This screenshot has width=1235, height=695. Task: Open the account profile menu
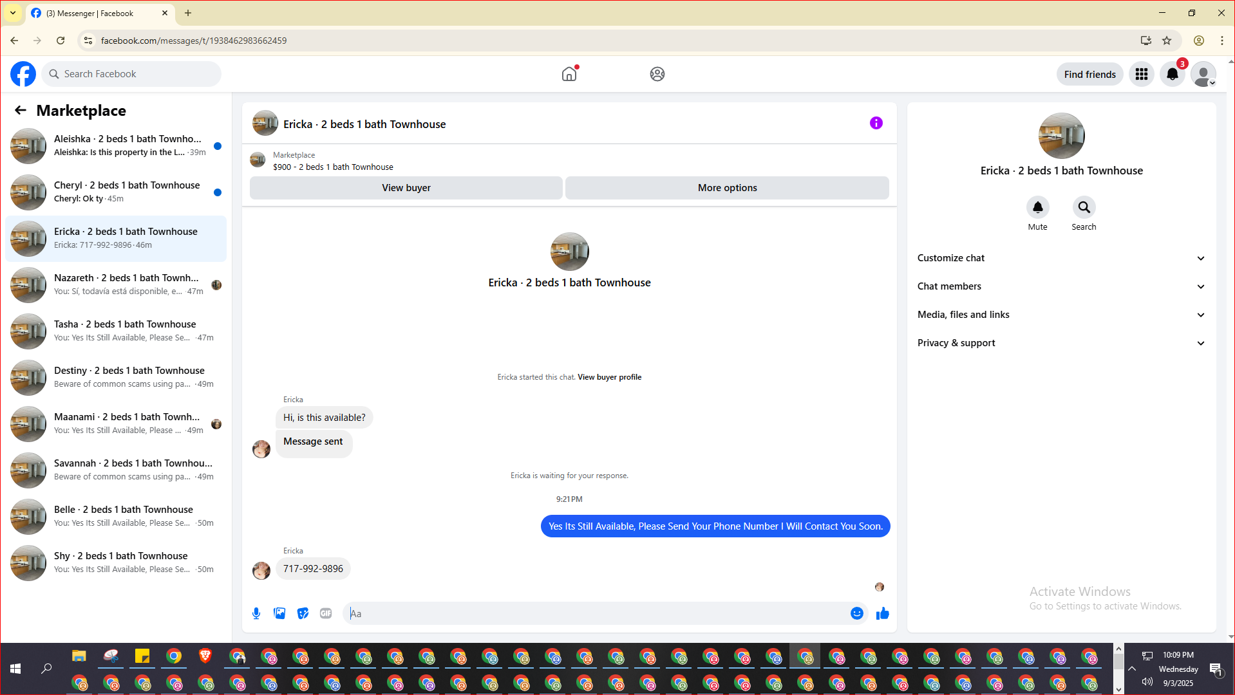[x=1203, y=74]
